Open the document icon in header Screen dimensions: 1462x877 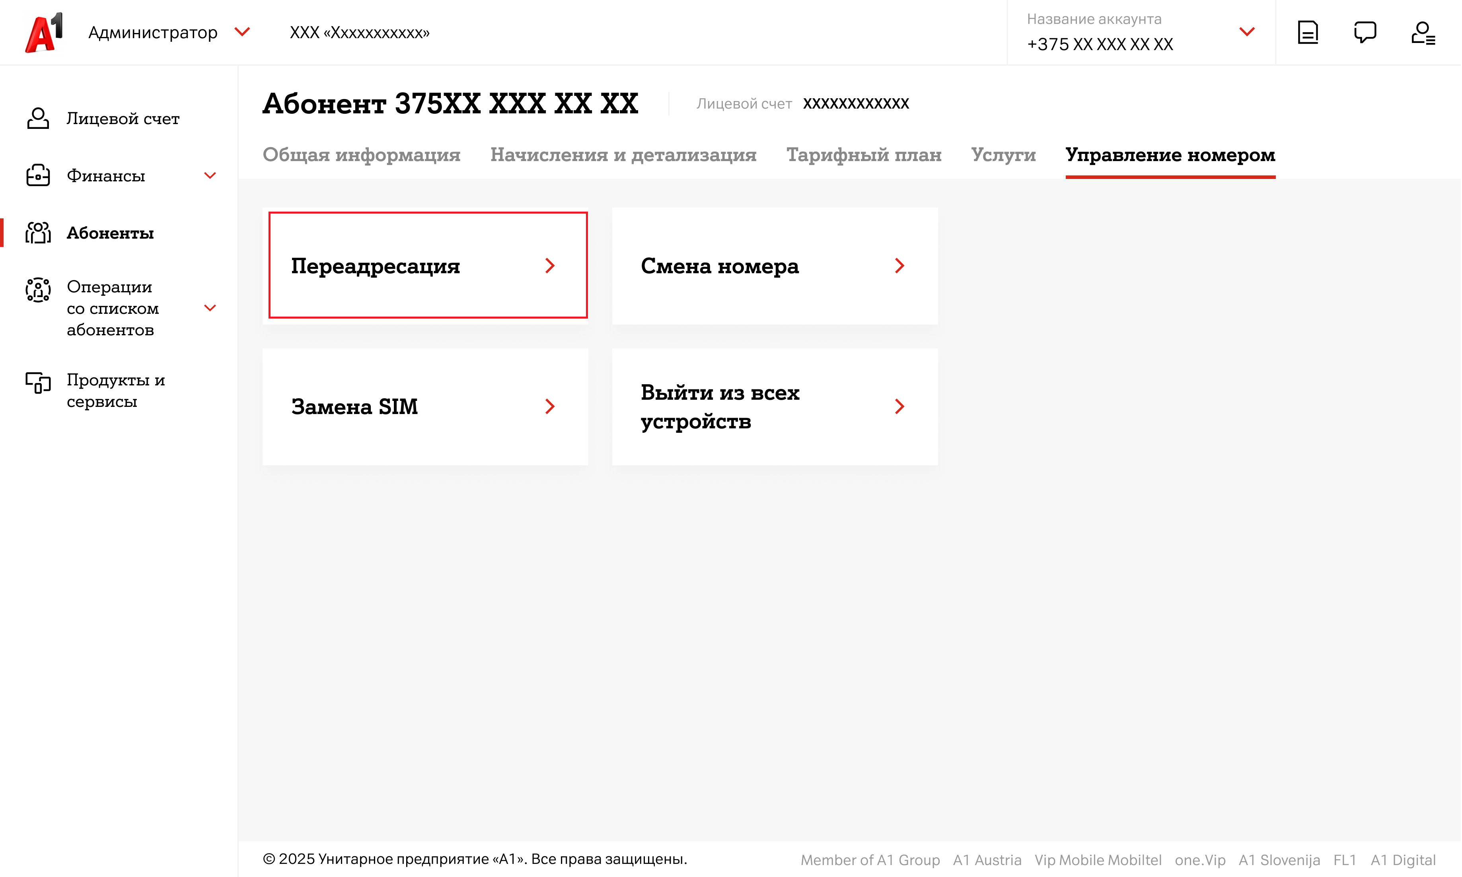(x=1307, y=33)
